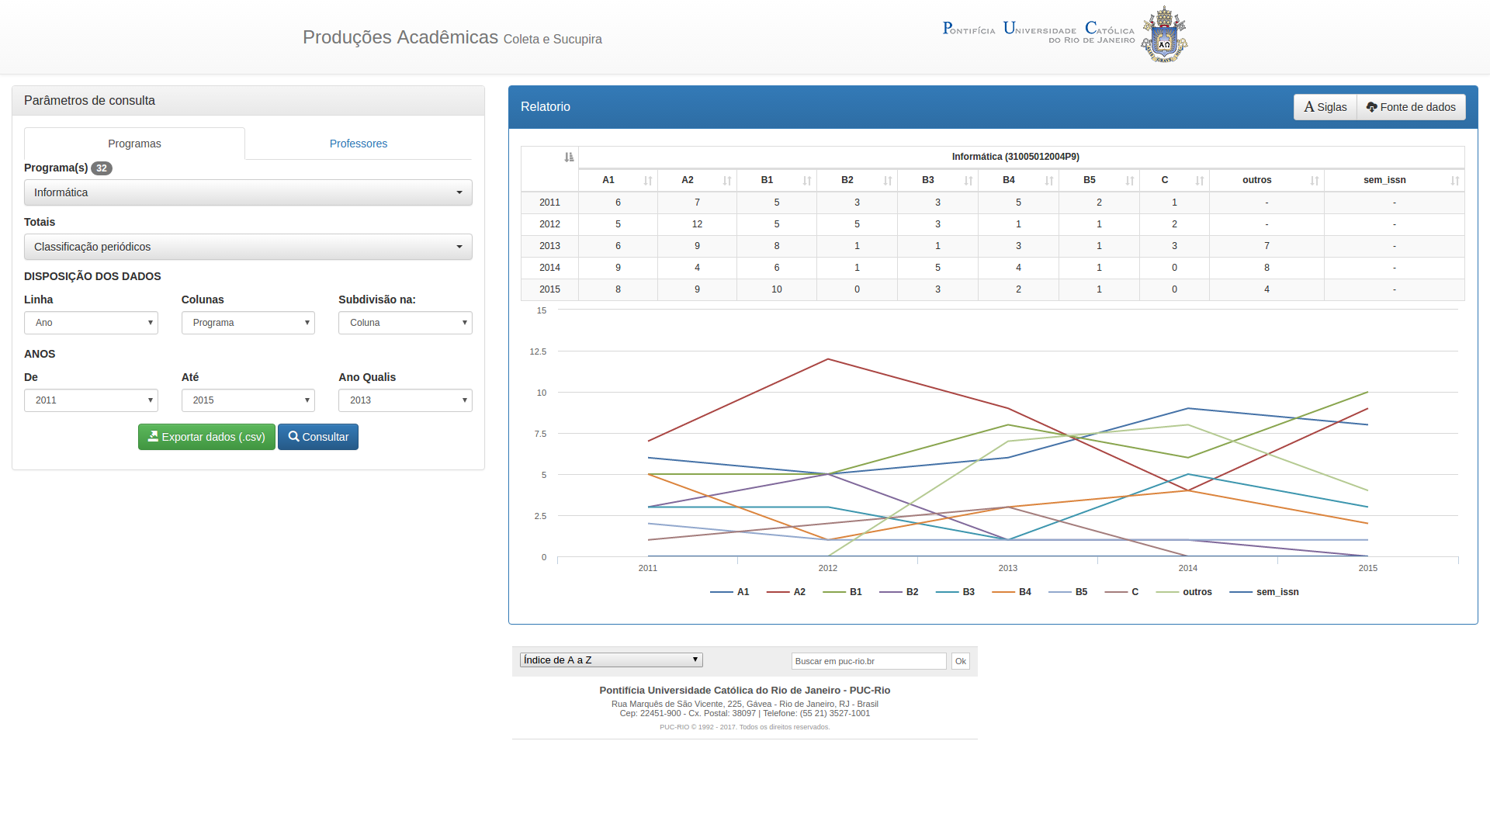Sort by sem_issn column arrows icon
The height and width of the screenshot is (838, 1490).
(1455, 181)
